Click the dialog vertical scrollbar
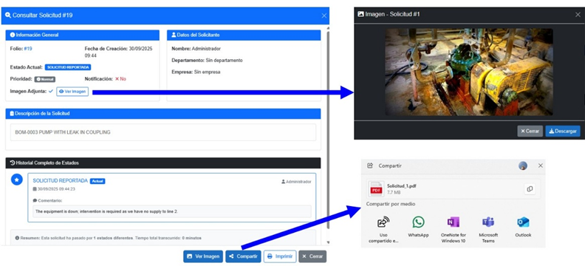The image size is (585, 266). point(328,130)
